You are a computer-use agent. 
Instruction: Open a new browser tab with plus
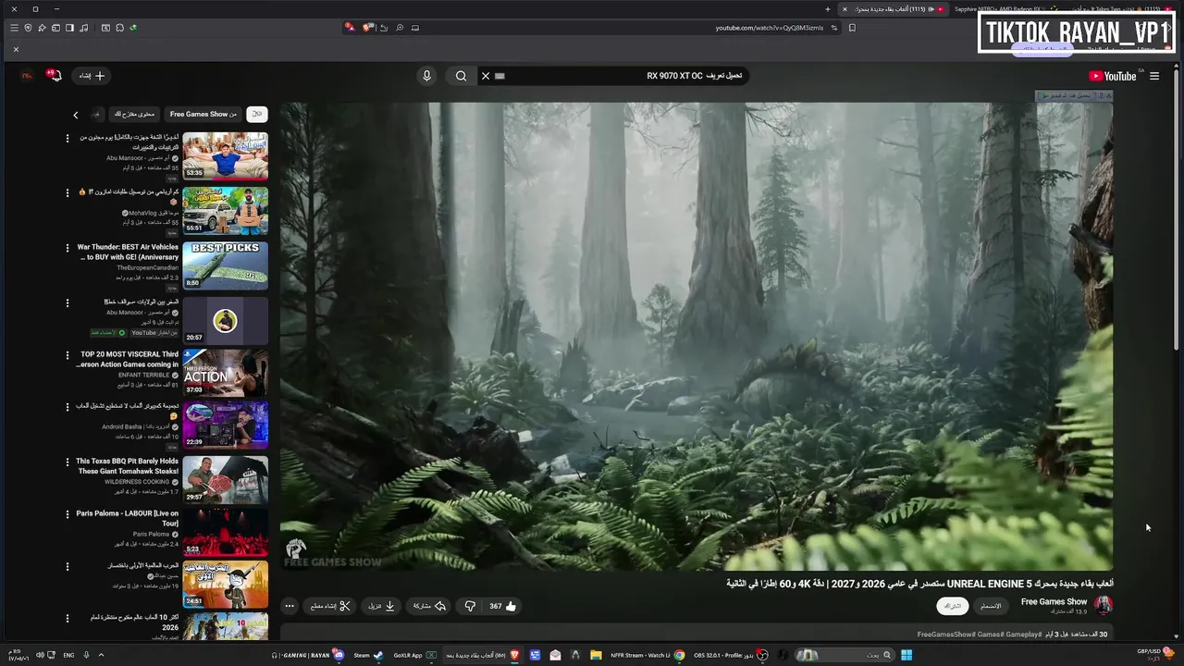[828, 9]
